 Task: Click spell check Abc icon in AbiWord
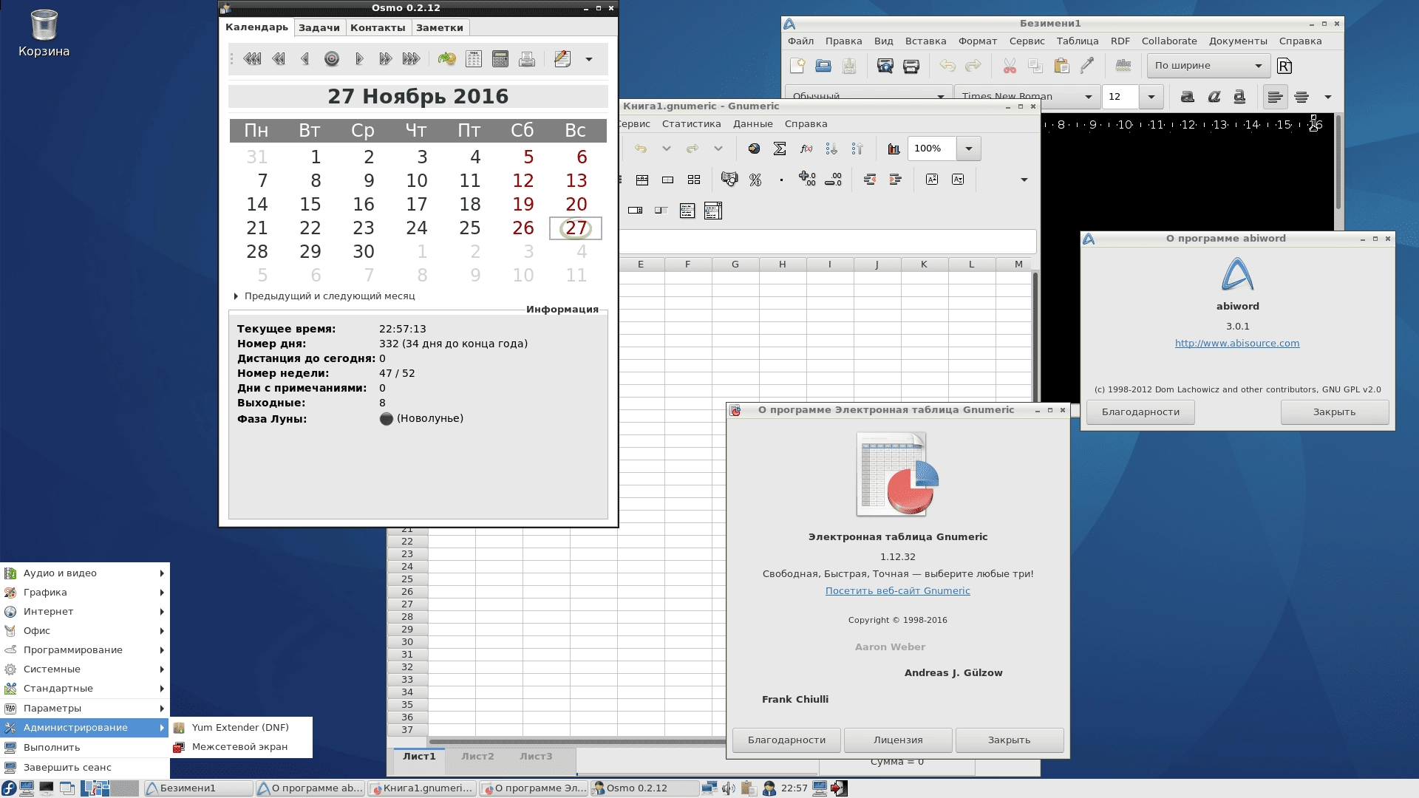point(1123,66)
